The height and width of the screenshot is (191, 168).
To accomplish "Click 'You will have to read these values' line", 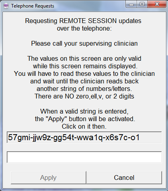I will (84, 73).
